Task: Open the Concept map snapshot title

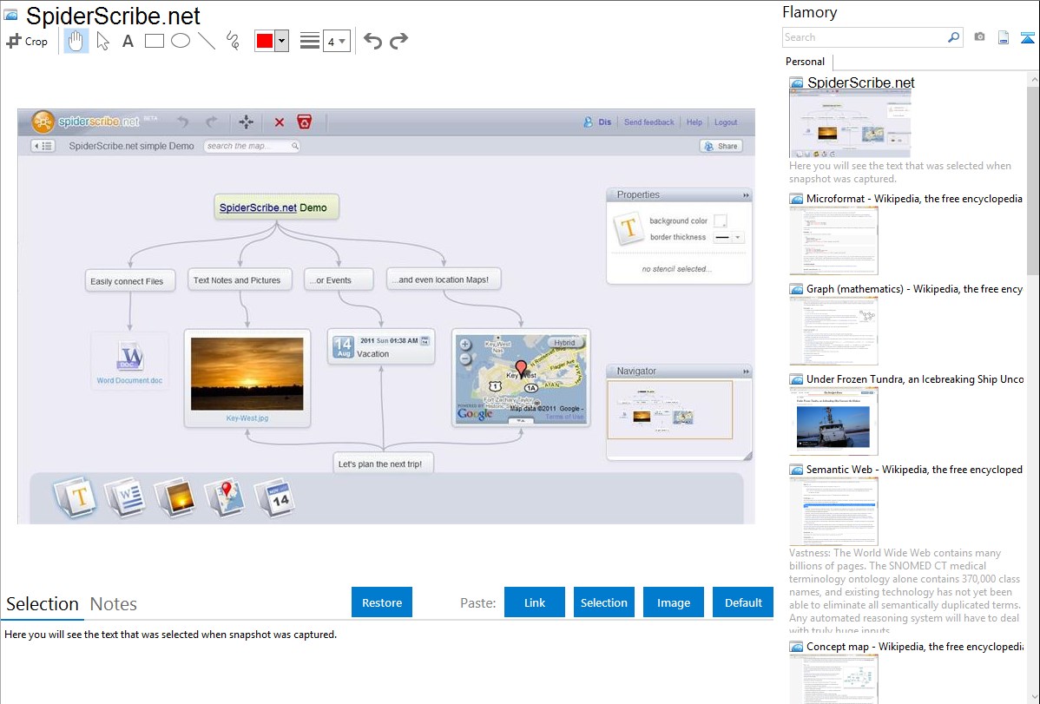Action: [914, 646]
